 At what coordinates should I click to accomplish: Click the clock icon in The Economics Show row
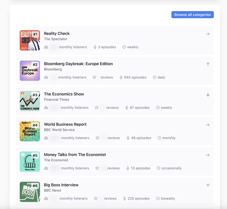tap(158, 108)
